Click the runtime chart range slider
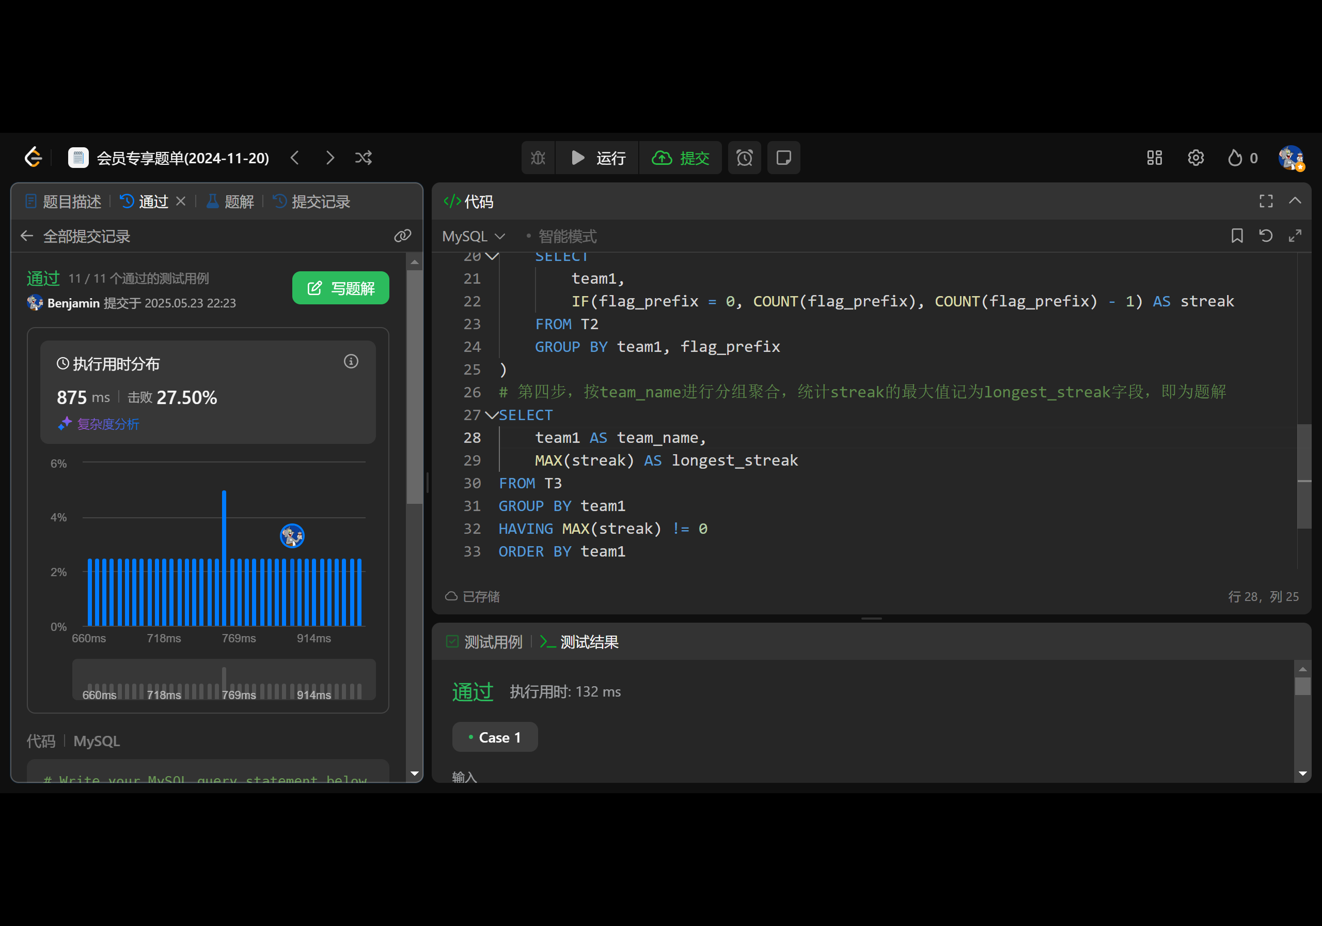Image resolution: width=1322 pixels, height=926 pixels. 224,680
